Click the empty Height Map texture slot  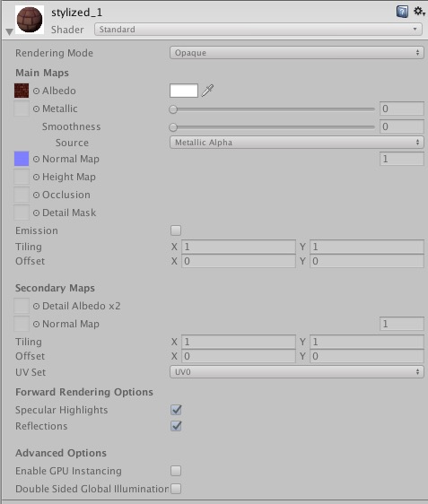coord(22,177)
